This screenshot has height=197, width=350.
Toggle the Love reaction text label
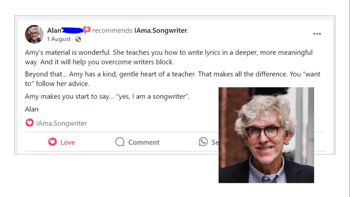[x=68, y=142]
